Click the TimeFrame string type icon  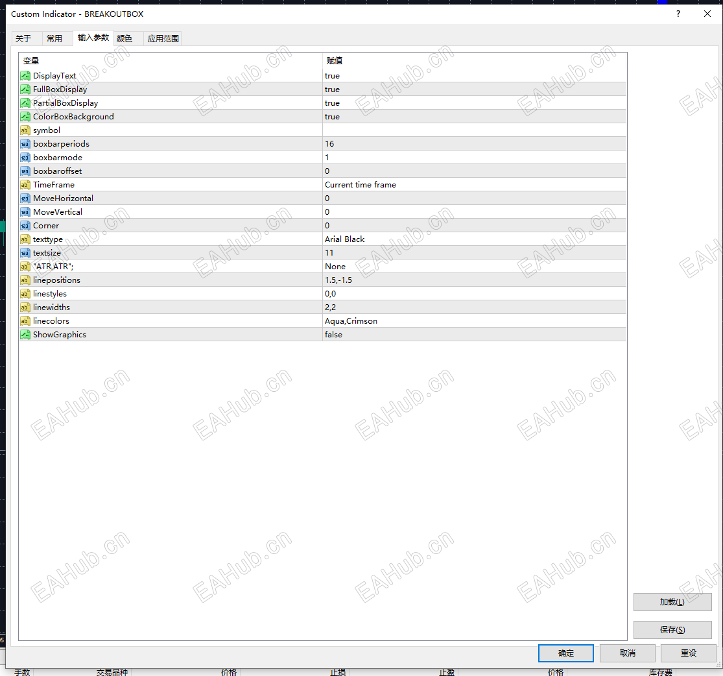25,185
